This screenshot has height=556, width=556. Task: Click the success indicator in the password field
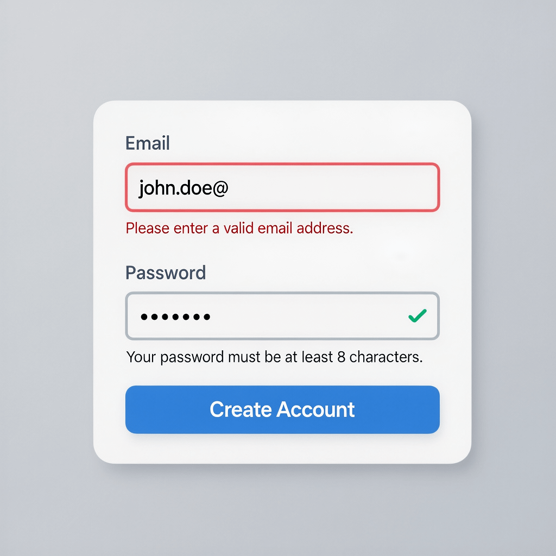(417, 316)
